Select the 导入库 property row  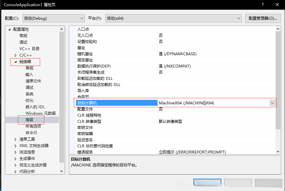176,91
